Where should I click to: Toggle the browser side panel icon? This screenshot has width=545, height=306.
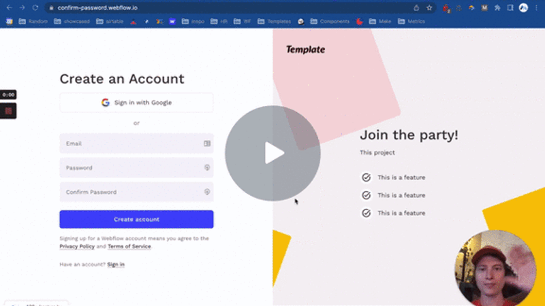tap(510, 7)
